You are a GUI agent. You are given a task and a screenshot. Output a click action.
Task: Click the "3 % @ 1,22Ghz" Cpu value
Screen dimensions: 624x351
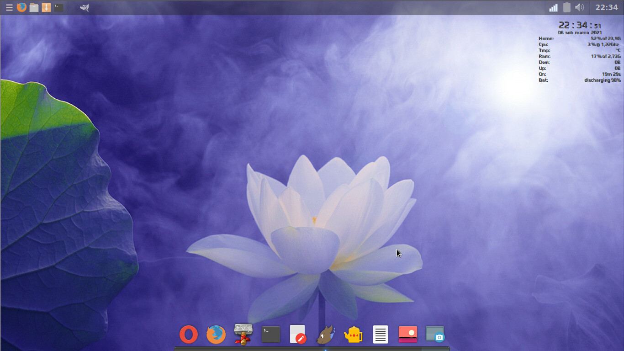[604, 44]
